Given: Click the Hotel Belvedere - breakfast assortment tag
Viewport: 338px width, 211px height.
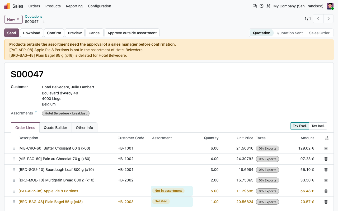Looking at the screenshot, I should pyautogui.click(x=66, y=113).
